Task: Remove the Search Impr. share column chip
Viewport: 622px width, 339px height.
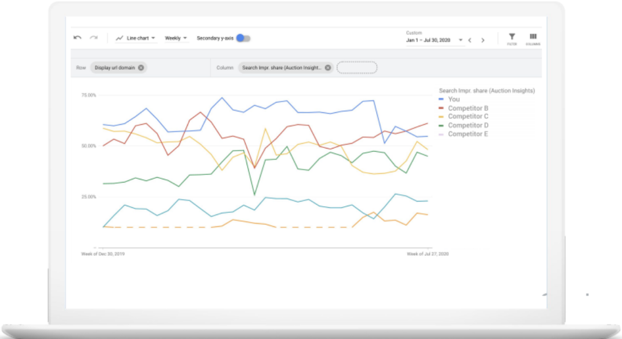Action: [x=327, y=68]
